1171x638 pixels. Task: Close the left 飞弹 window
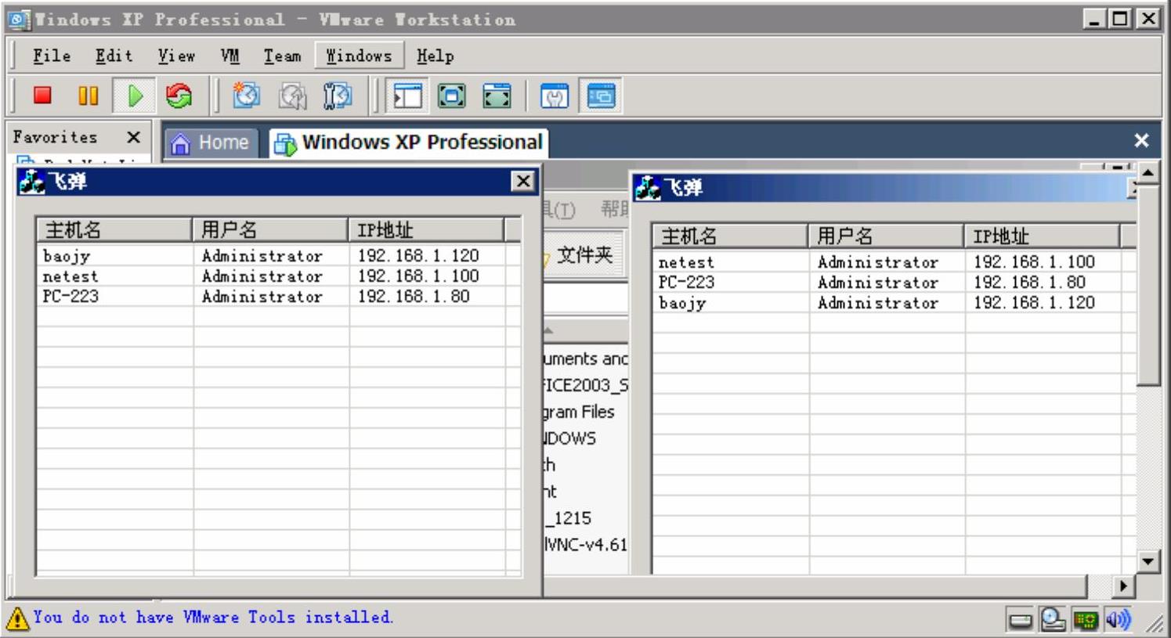[x=522, y=182]
